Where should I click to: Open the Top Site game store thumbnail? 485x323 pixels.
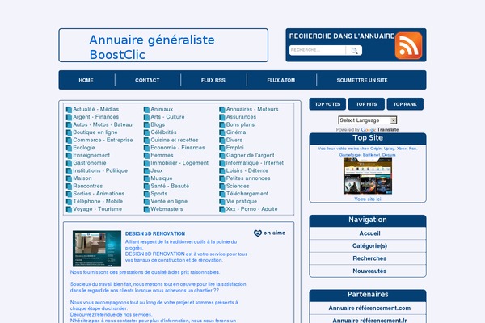pos(368,176)
